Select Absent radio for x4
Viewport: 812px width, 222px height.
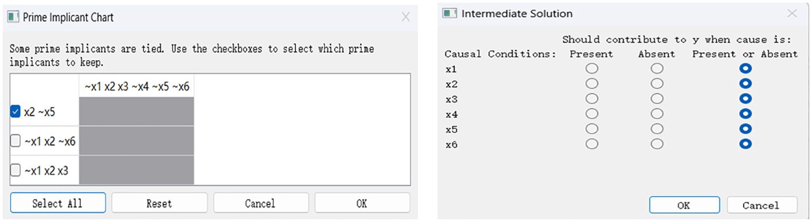point(657,114)
